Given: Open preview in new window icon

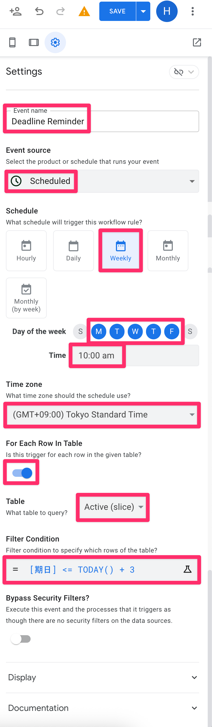Looking at the screenshot, I should [197, 42].
